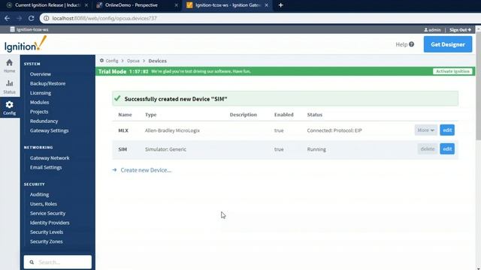Image resolution: width=481 pixels, height=270 pixels.
Task: Open Gateway Settings page
Action: pyautogui.click(x=49, y=130)
